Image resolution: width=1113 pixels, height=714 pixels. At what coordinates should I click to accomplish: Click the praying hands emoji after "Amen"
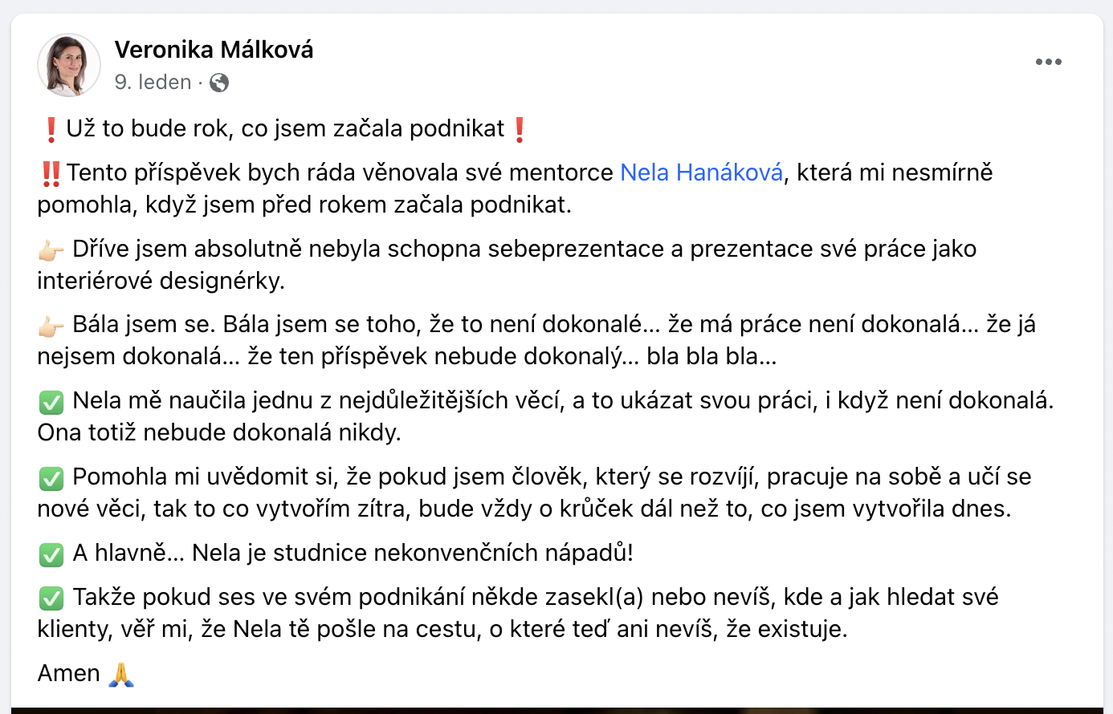pos(120,674)
